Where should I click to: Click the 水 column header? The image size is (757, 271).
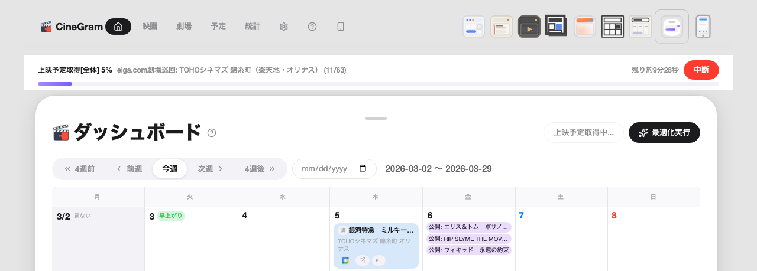[x=283, y=197]
